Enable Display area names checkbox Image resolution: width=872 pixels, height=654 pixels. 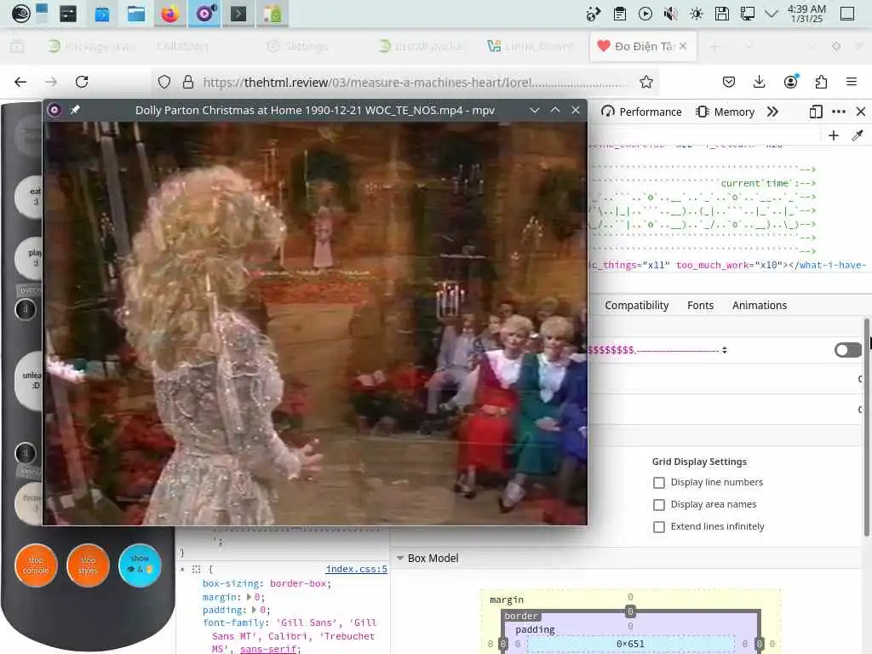[659, 505]
